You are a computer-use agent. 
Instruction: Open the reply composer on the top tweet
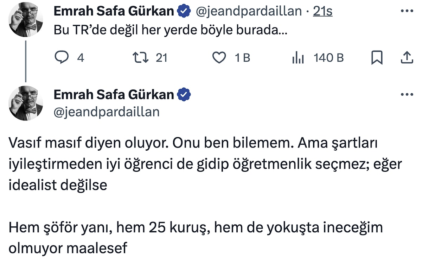[63, 57]
